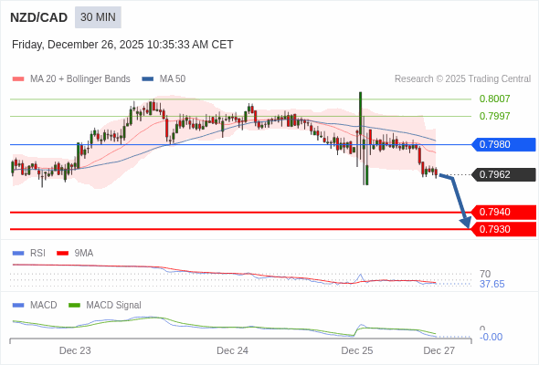Click the blue RSI legend swatch

(x=18, y=254)
